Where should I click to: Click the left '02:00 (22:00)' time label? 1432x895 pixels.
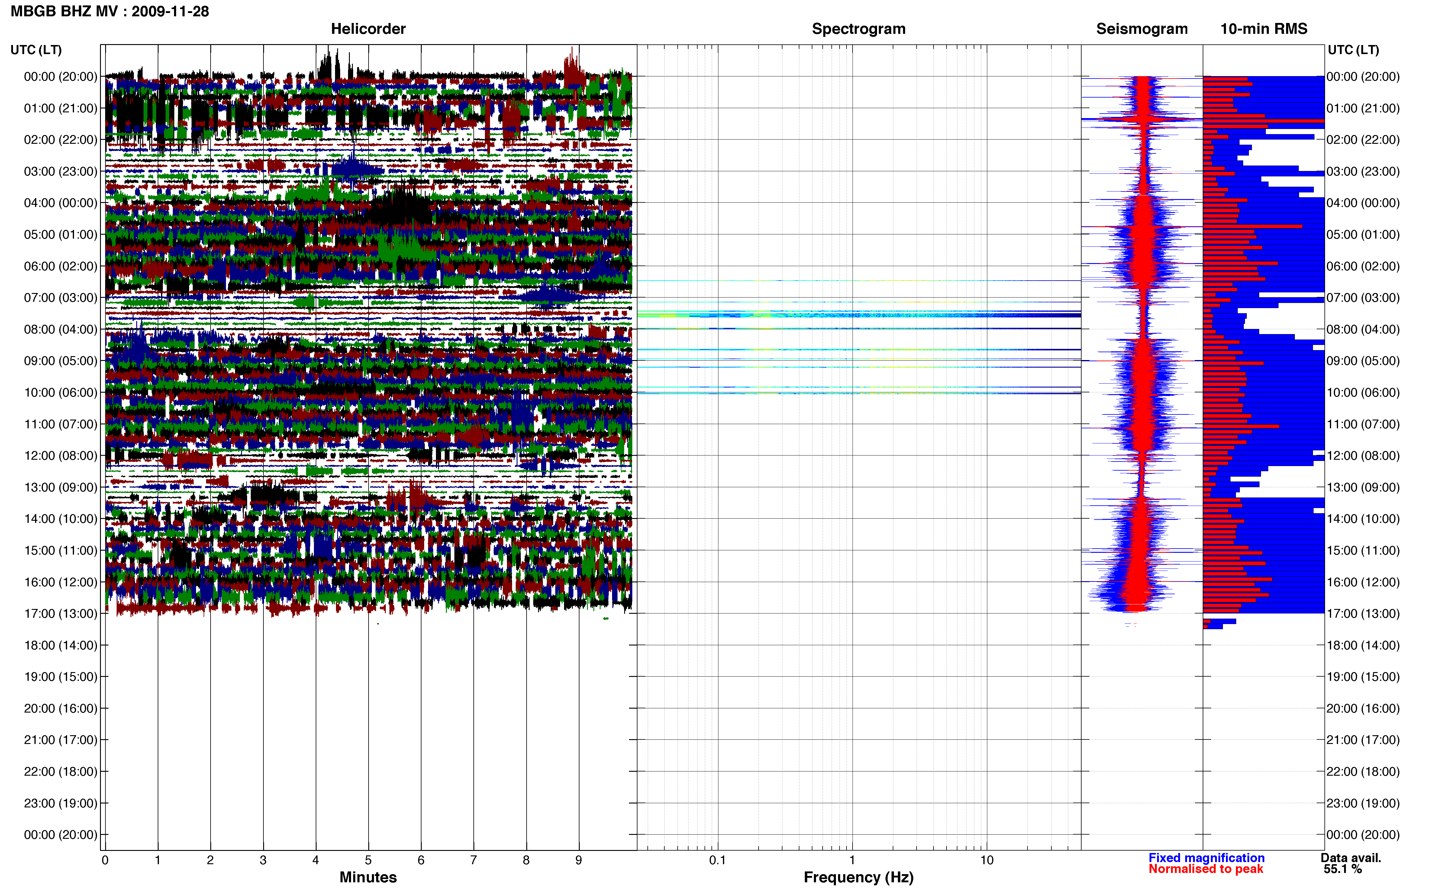coord(60,140)
